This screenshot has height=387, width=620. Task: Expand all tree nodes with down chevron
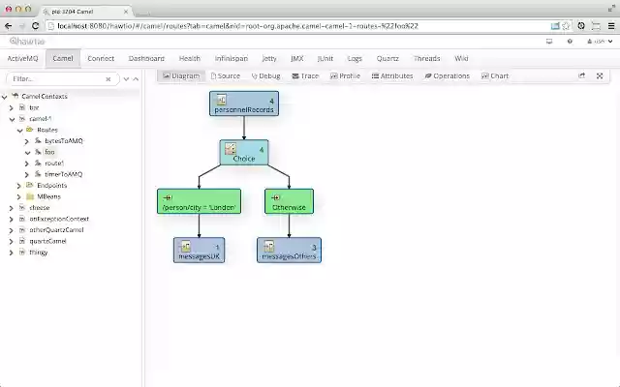(126, 79)
